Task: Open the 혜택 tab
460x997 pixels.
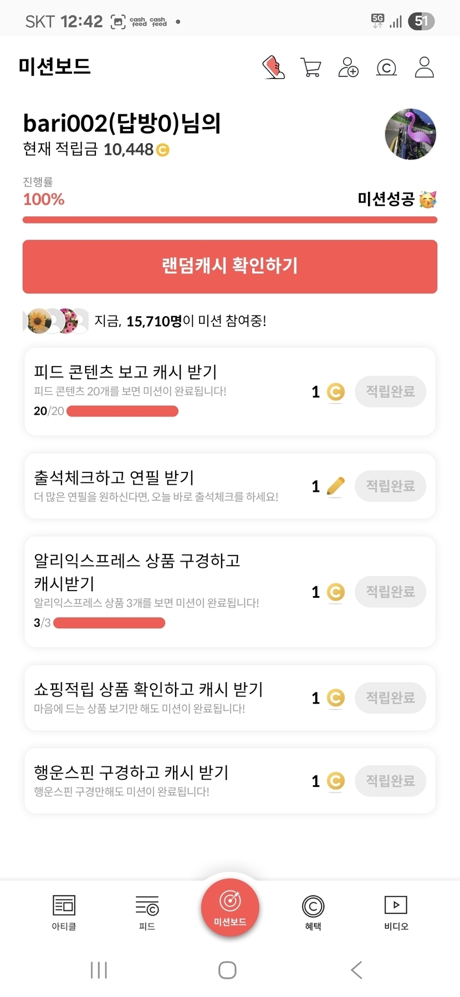Action: (313, 912)
